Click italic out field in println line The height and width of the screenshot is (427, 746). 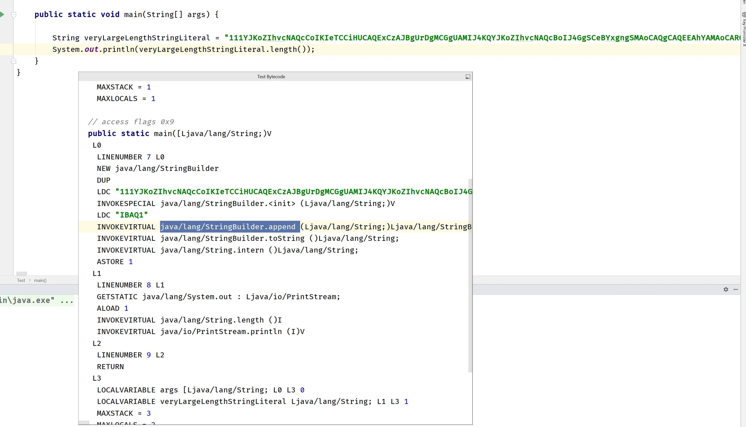[x=91, y=49]
